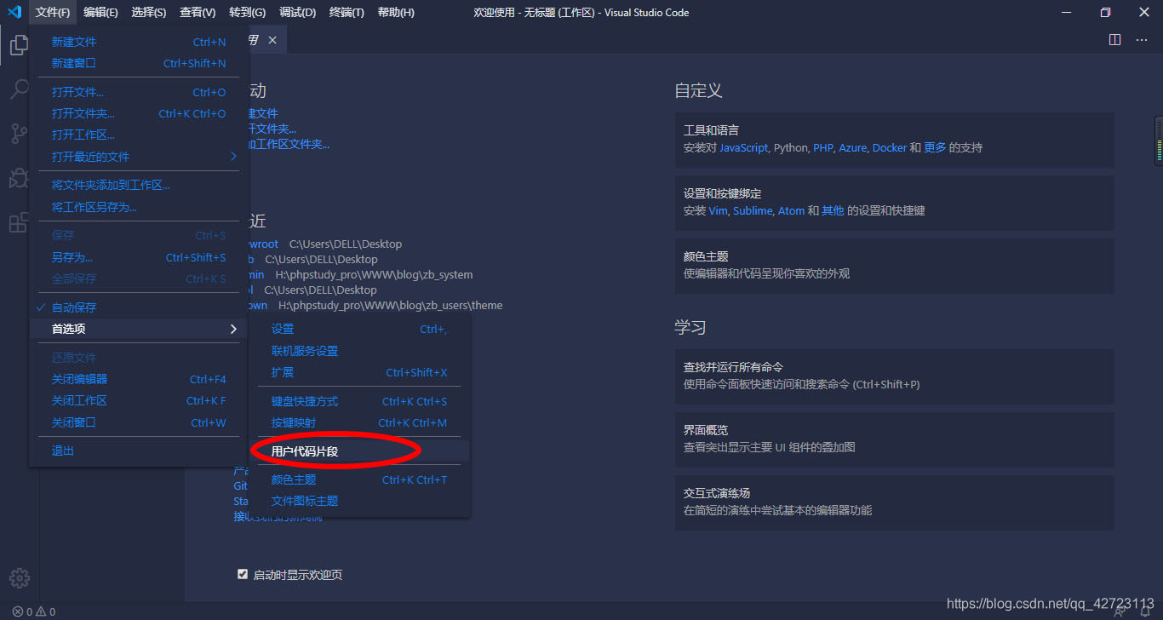Open the Source Control icon
Image resolution: width=1163 pixels, height=620 pixels.
click(x=19, y=133)
